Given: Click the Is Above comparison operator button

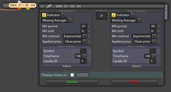Looking at the screenshot, I should coord(101,16).
